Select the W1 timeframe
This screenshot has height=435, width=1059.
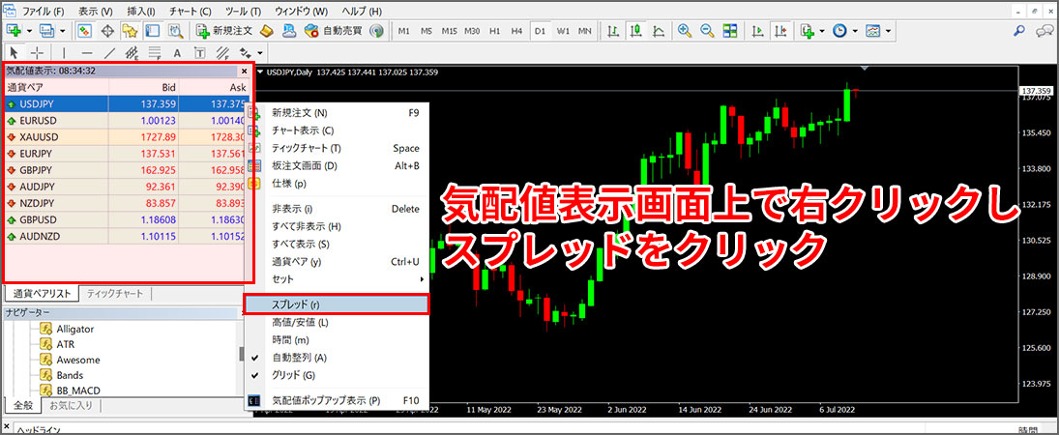point(562,31)
